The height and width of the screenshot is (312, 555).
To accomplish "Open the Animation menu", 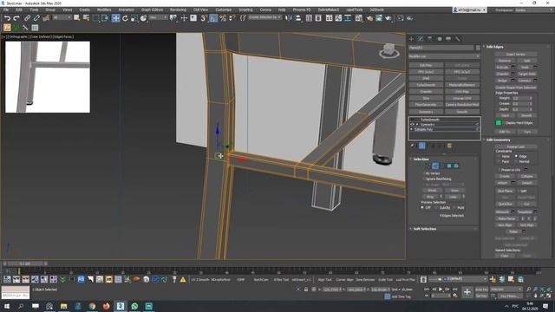I will (x=127, y=10).
